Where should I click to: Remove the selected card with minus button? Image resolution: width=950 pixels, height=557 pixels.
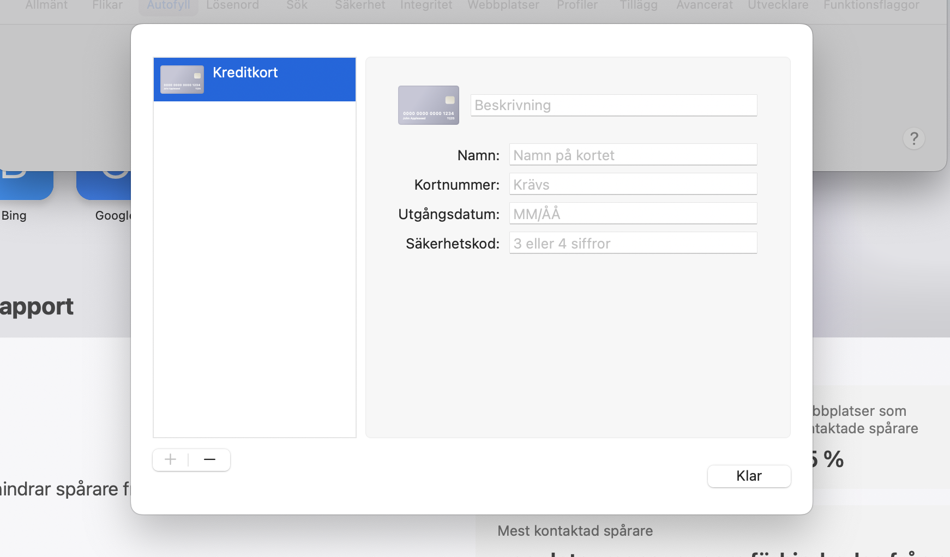coord(209,459)
